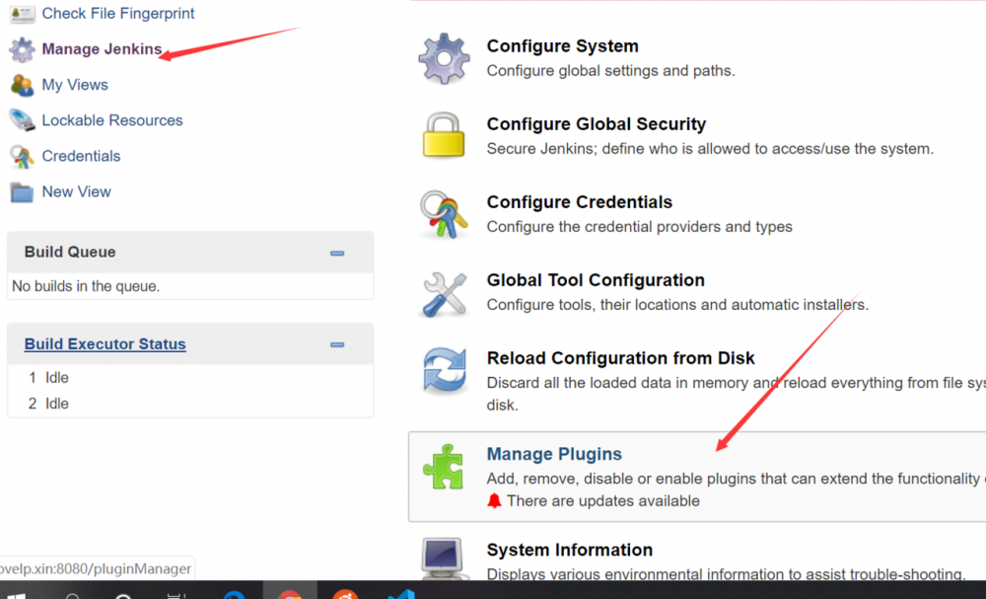
Task: Open Visual Studio Code from taskbar
Action: 400,594
